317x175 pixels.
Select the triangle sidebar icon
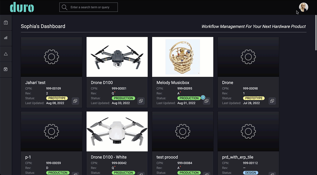6,54
